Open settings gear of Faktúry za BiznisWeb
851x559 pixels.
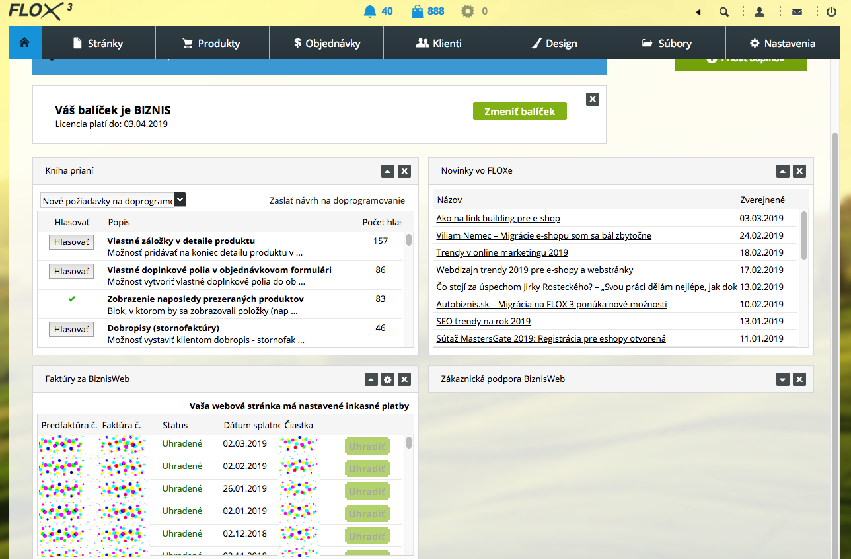(x=388, y=379)
